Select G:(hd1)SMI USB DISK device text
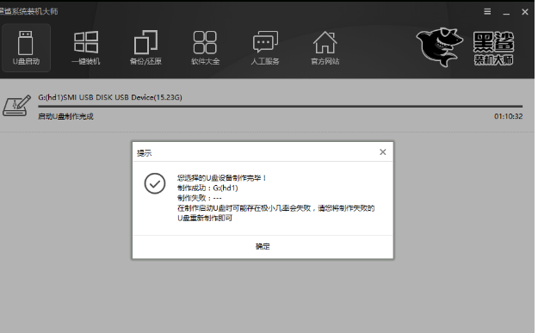This screenshot has height=333, width=538. click(110, 97)
